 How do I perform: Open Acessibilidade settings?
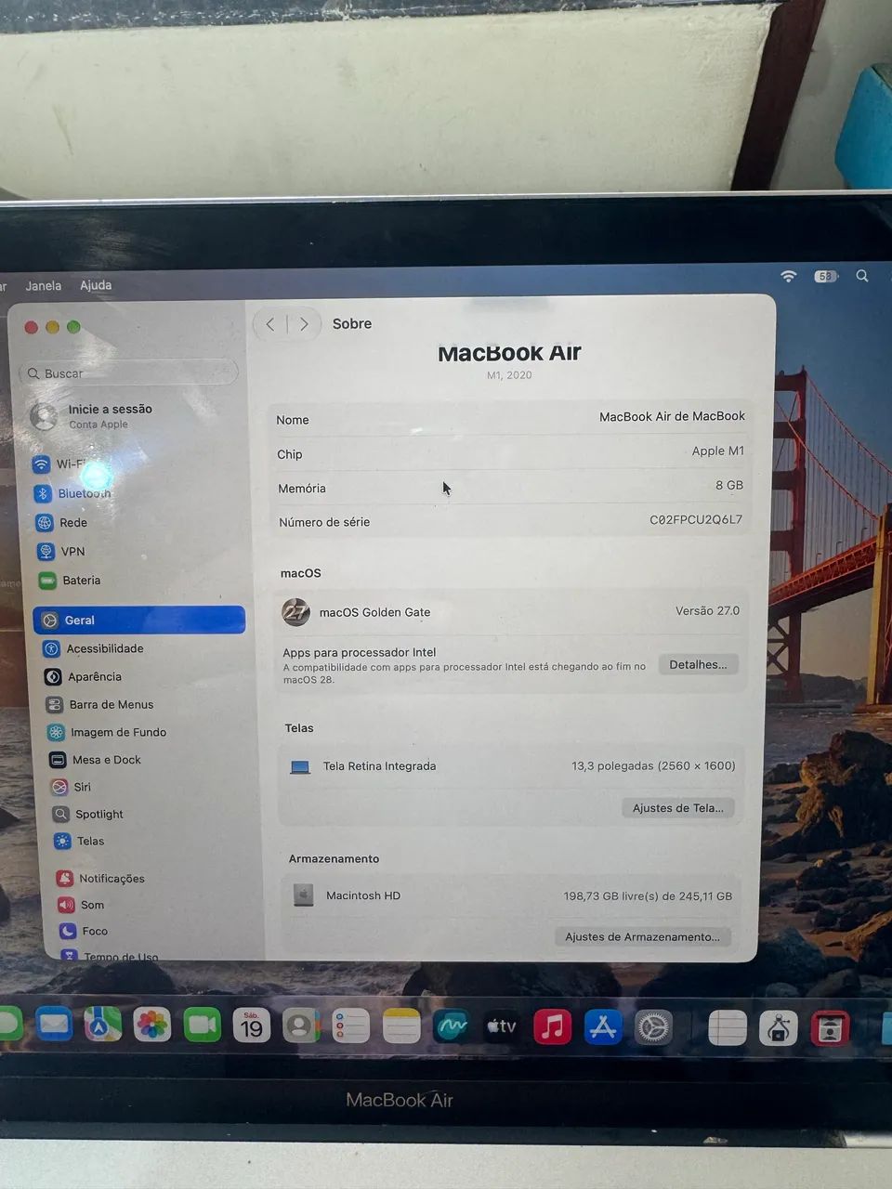tap(94, 648)
